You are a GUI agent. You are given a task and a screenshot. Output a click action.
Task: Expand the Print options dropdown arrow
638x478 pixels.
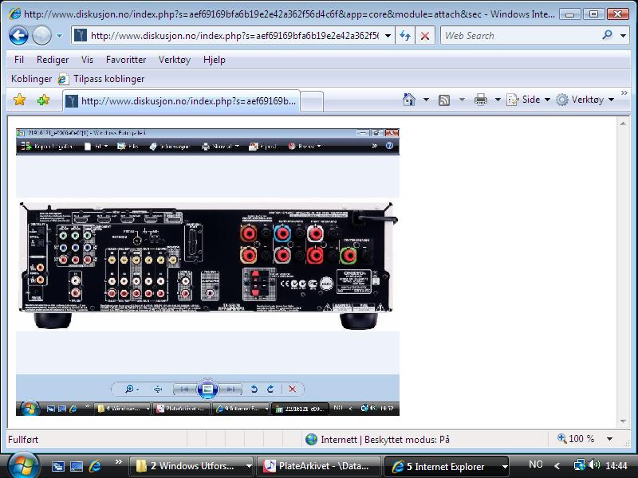(497, 100)
